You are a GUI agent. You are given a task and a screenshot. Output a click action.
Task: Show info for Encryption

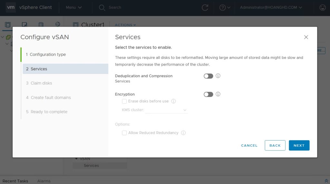218,94
